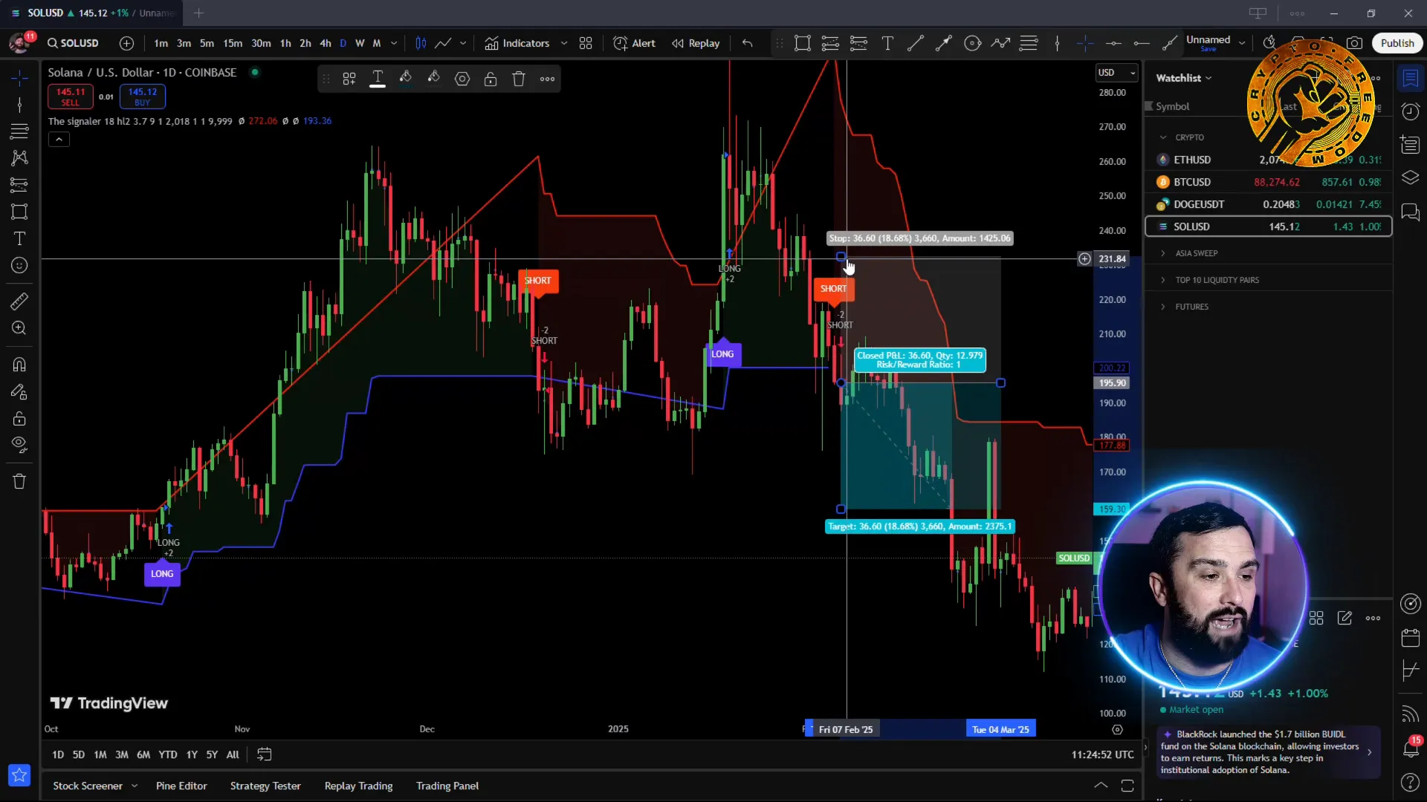Image resolution: width=1427 pixels, height=802 pixels.
Task: Switch to the 1m timeframe
Action: pyautogui.click(x=161, y=43)
